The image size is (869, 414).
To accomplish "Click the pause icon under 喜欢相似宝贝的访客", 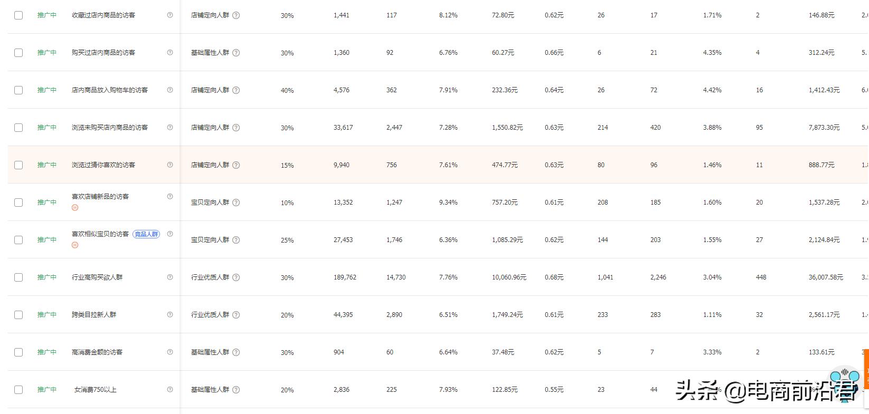I will [75, 245].
